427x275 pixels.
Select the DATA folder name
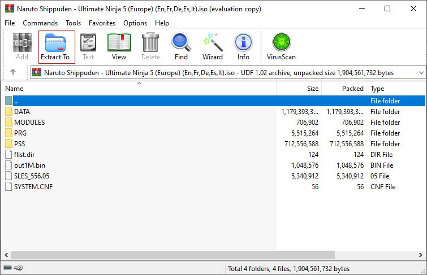pyautogui.click(x=22, y=111)
